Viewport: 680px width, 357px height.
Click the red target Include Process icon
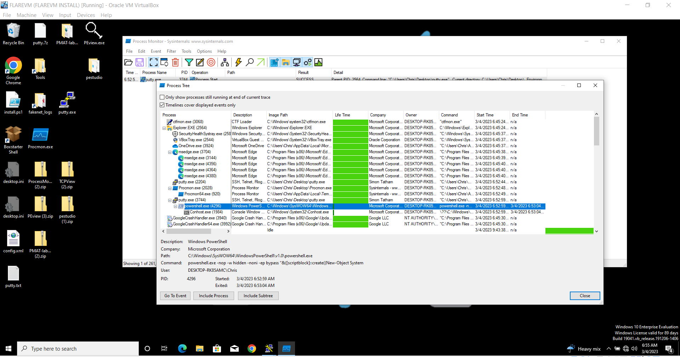click(211, 63)
